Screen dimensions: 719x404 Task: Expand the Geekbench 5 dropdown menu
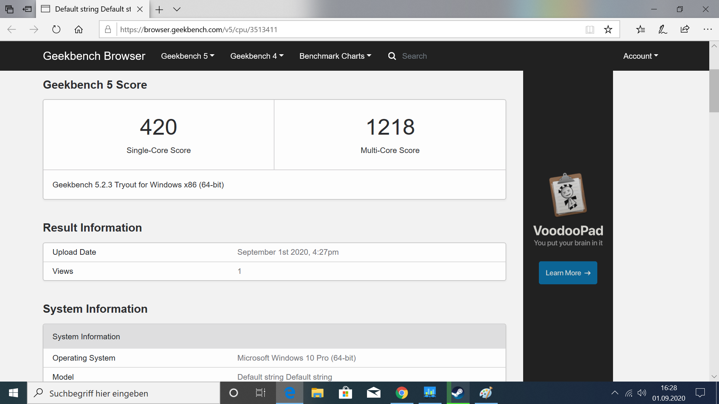(188, 56)
